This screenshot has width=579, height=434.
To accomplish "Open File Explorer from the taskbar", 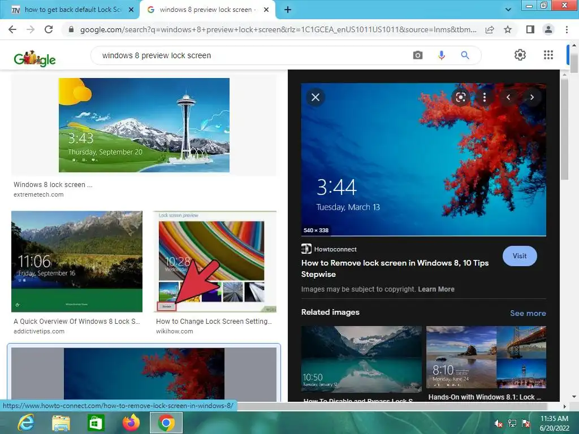I will (61, 423).
